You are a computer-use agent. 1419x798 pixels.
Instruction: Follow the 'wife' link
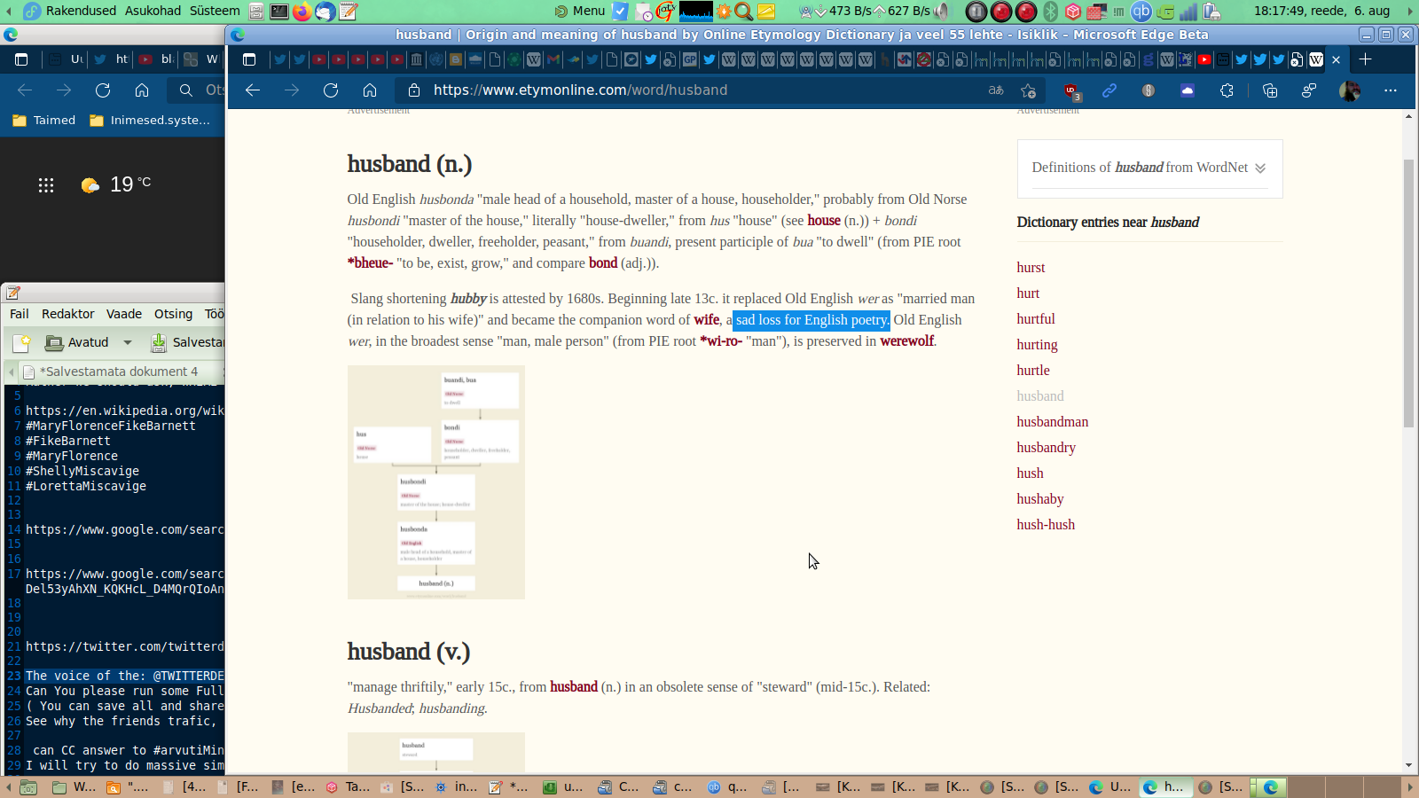click(707, 320)
